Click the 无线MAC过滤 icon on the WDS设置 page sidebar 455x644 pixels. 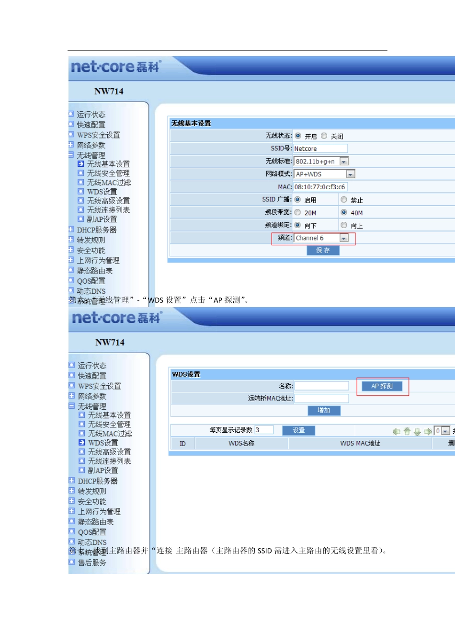click(81, 433)
